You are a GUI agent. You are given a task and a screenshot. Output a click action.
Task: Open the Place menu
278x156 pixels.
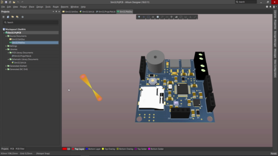coord(32,7)
